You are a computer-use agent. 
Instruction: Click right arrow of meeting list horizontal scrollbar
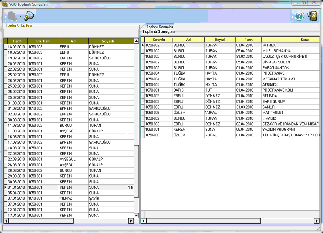[x=131, y=221]
